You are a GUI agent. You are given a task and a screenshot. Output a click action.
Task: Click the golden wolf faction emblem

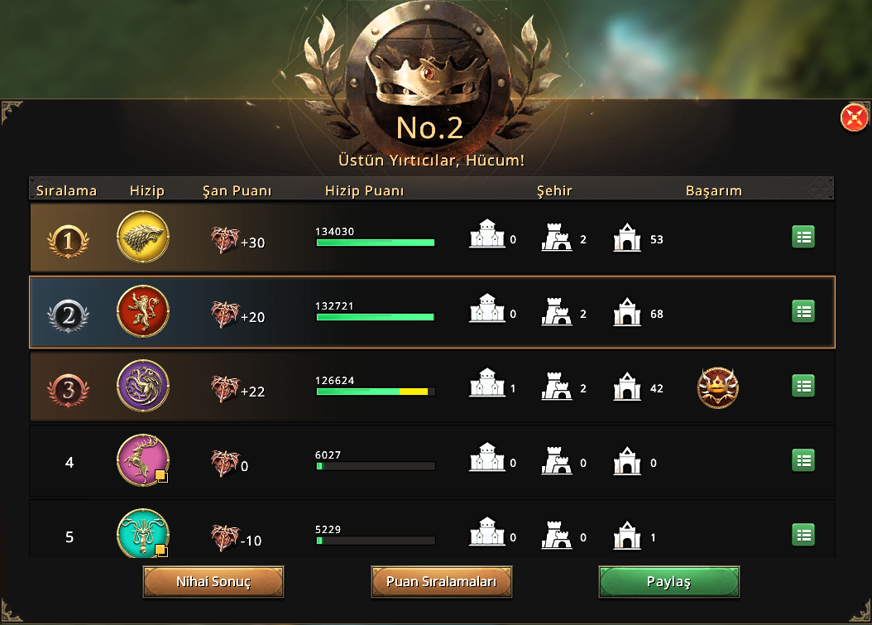(x=143, y=237)
